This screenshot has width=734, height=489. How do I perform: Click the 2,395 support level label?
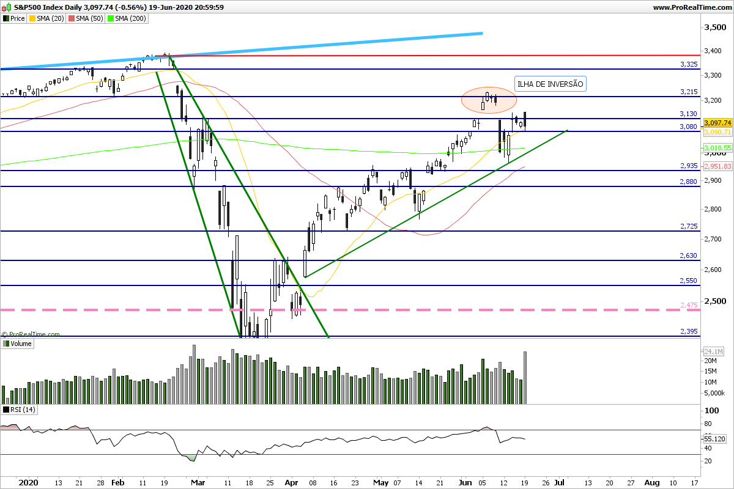(689, 331)
